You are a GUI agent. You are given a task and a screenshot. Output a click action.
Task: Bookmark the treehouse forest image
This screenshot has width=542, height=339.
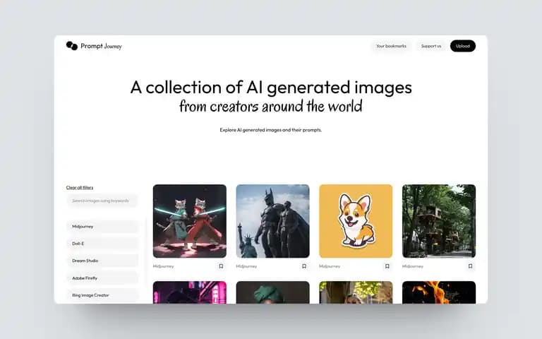coord(470,266)
